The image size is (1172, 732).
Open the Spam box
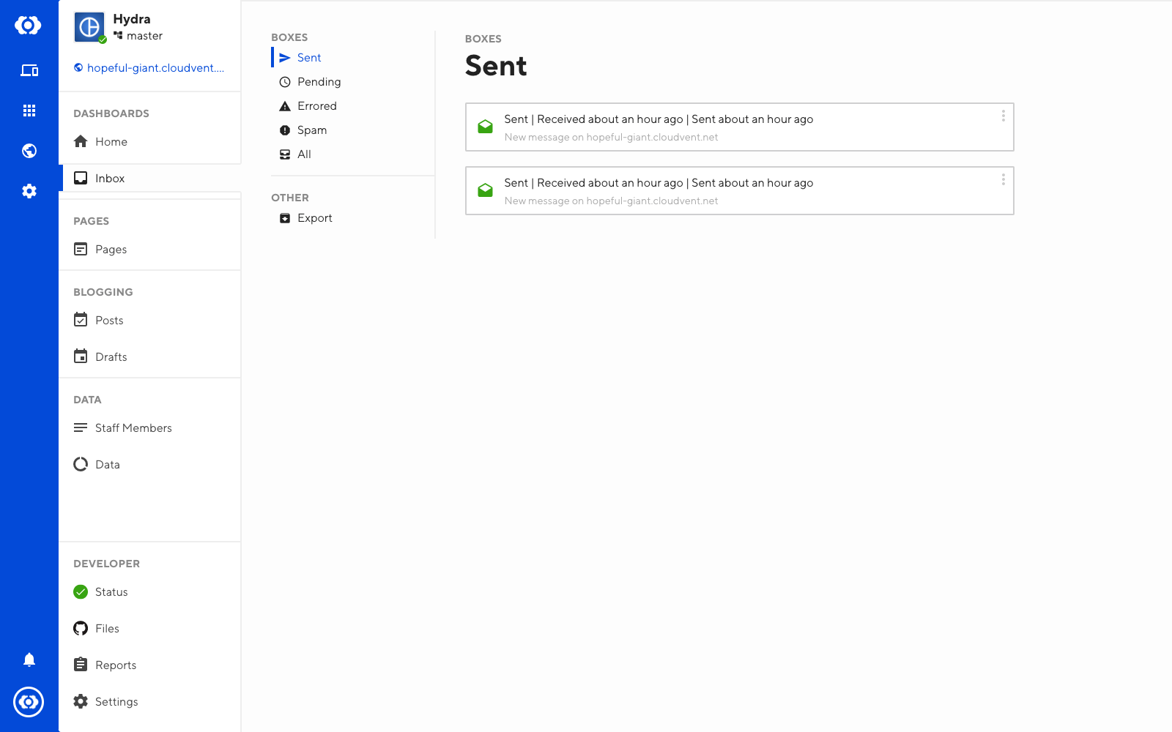[311, 130]
